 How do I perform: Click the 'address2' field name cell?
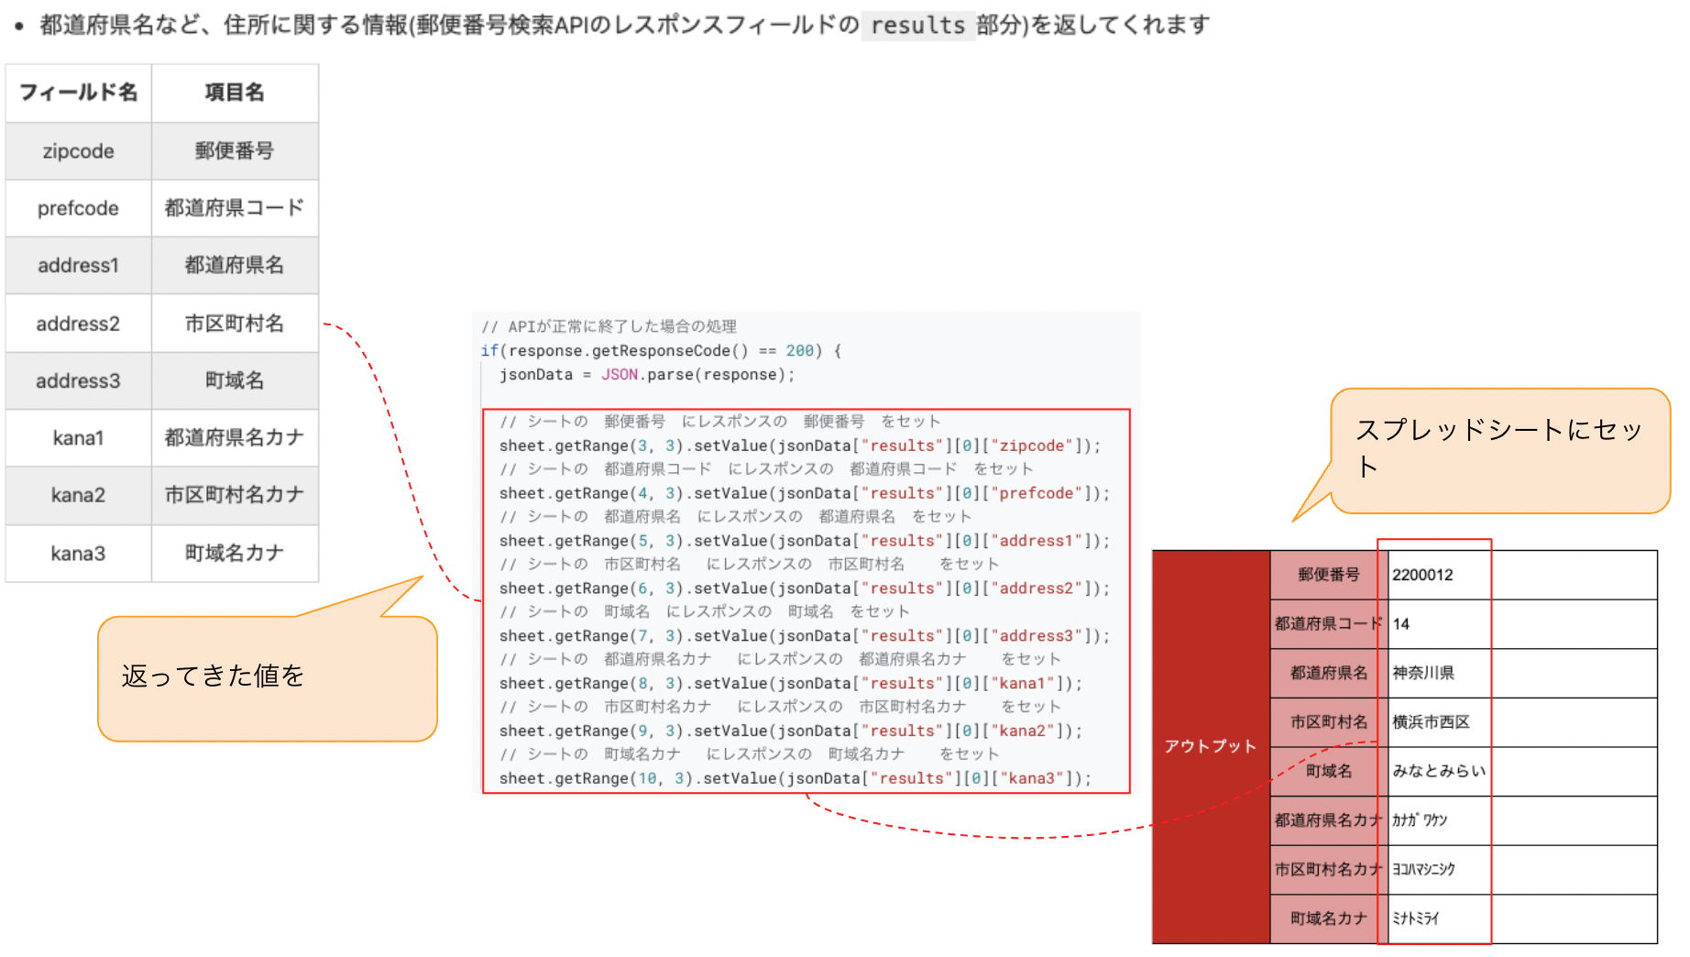[78, 324]
